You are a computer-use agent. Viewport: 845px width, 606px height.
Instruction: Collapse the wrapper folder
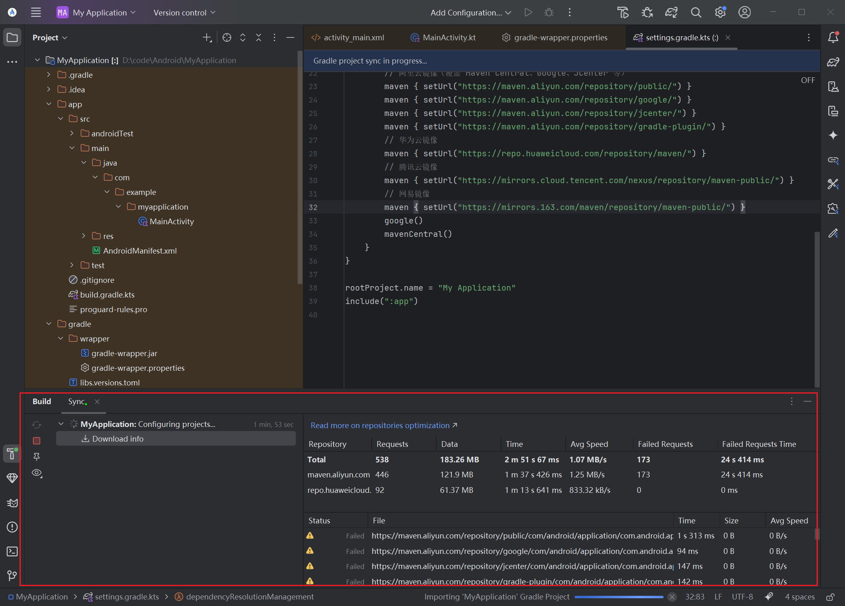(x=61, y=339)
